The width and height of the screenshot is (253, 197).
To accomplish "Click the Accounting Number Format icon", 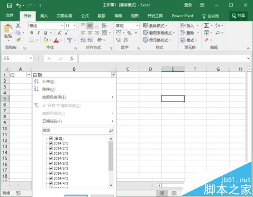I will point(118,33).
